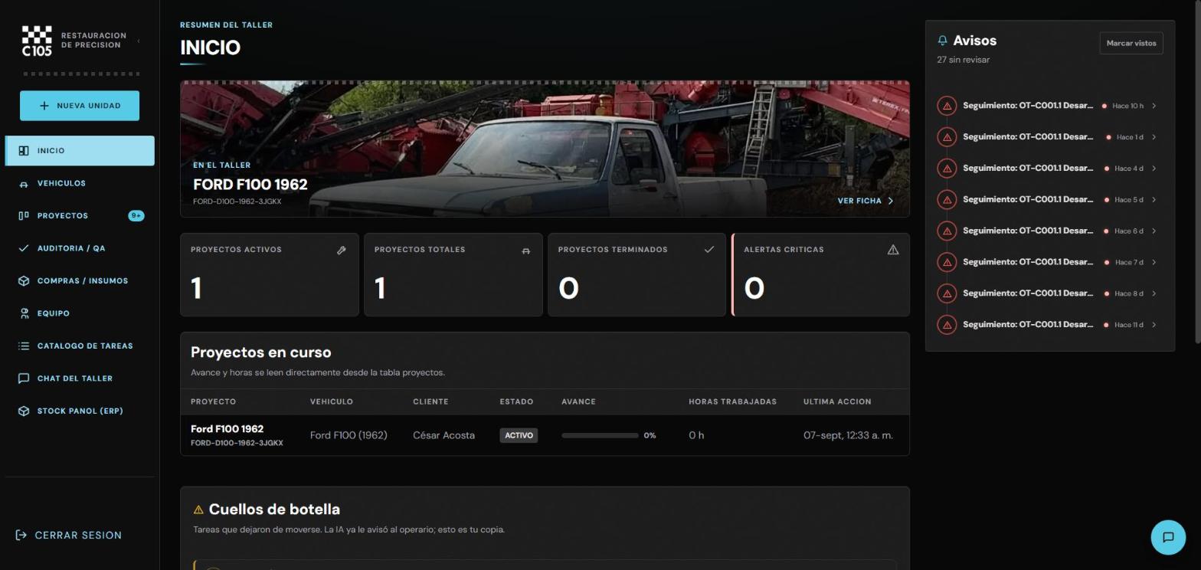Click the warning icon beside Cuellos de botella
Screen dimensions: 1201x570
[x=198, y=510]
